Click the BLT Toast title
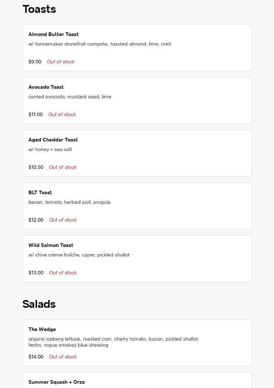The height and width of the screenshot is (388, 274). click(40, 193)
